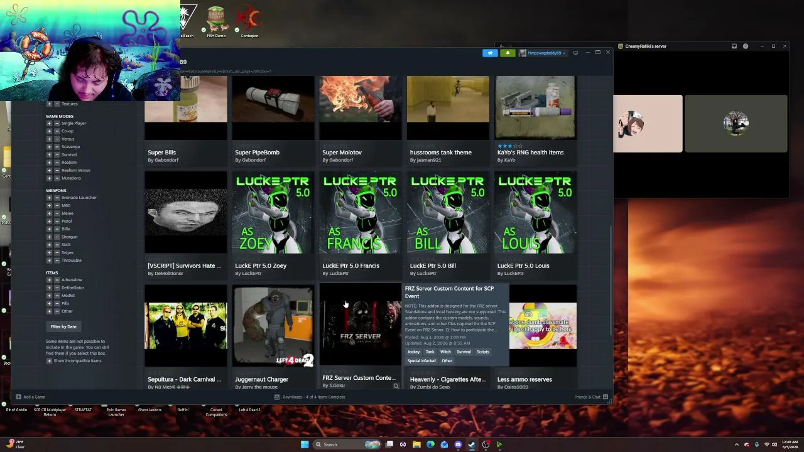
Task: Open Discord from the taskbar
Action: (458, 444)
